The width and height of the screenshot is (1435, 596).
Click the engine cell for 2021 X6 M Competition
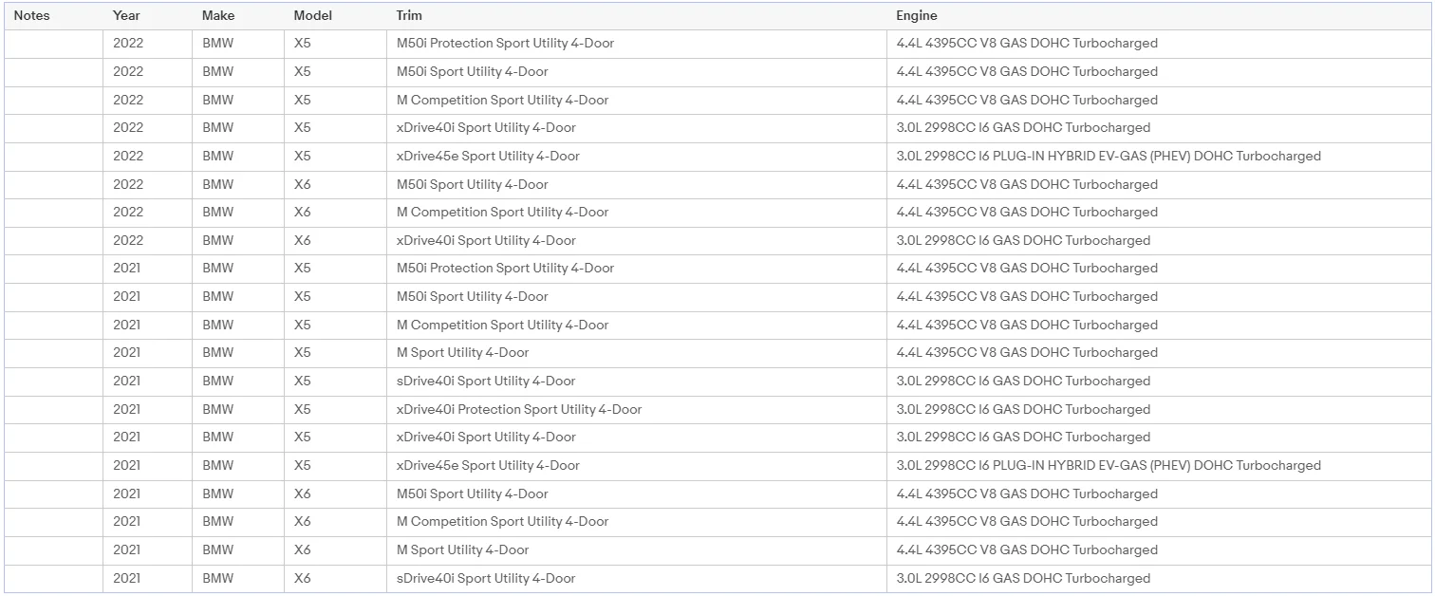pyautogui.click(x=1160, y=522)
